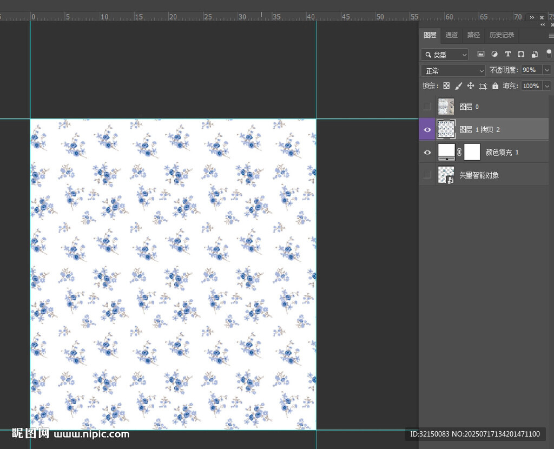Filter layers by smart object type
This screenshot has width=554, height=449.
[x=535, y=54]
